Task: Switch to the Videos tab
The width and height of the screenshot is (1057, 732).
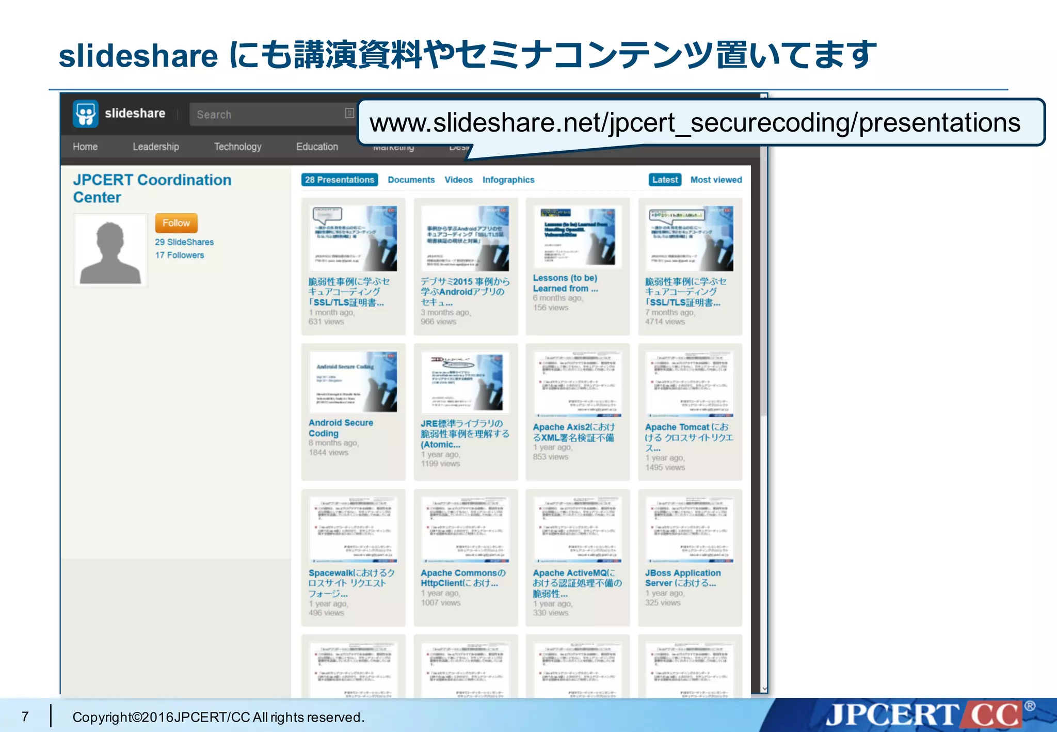Action: [x=459, y=180]
